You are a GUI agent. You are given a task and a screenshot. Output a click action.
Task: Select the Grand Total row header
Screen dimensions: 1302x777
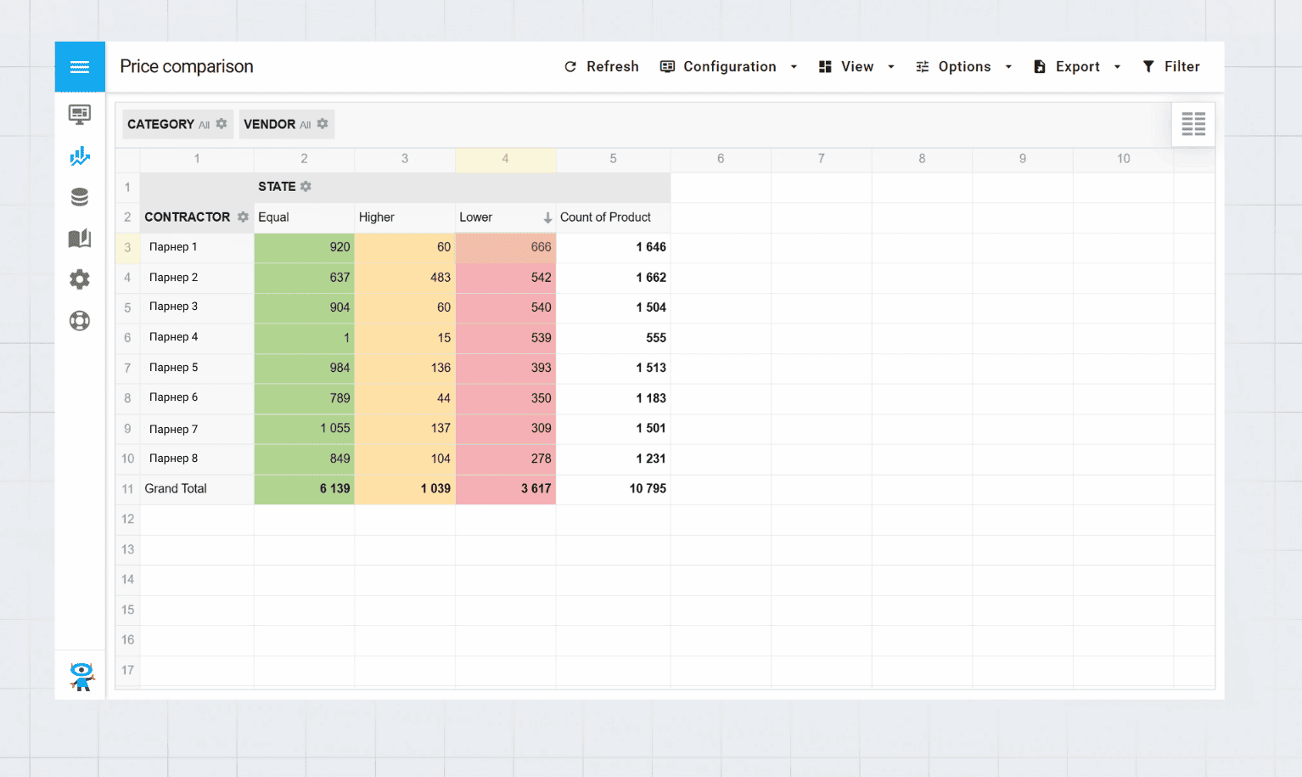(x=176, y=488)
